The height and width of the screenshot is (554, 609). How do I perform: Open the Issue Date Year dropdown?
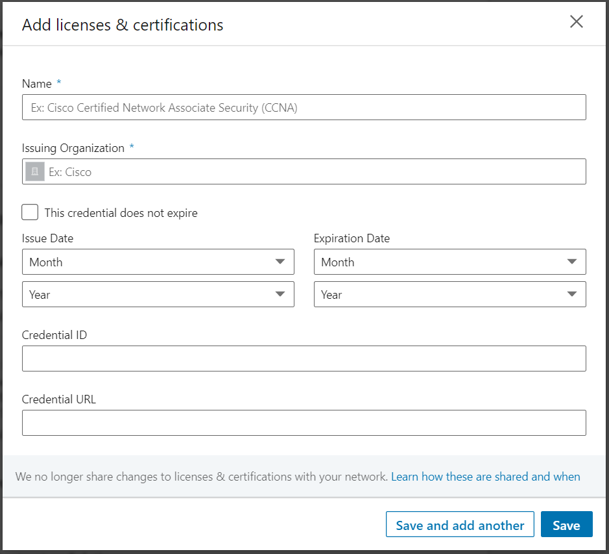[158, 294]
